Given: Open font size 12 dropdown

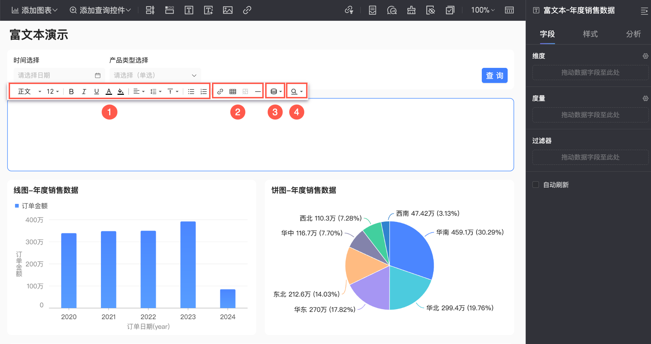Looking at the screenshot, I should click(53, 92).
